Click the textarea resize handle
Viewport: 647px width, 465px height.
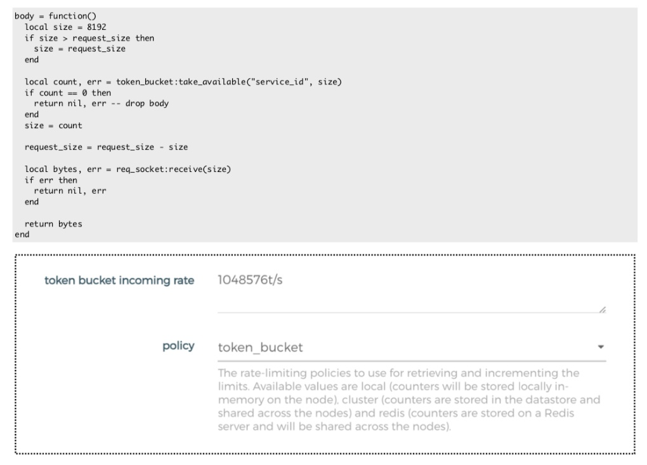tap(602, 309)
